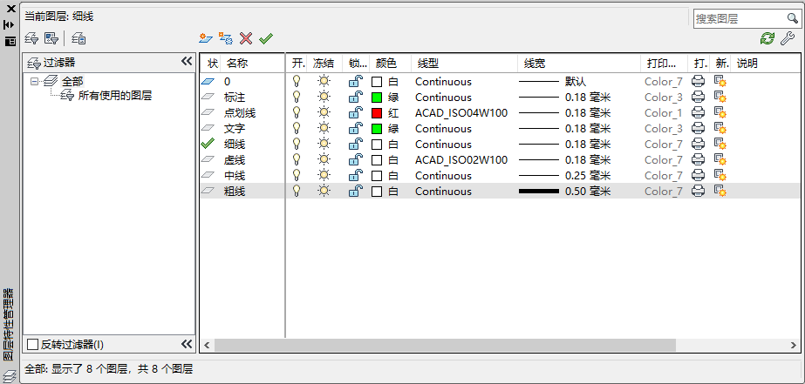
Task: Click the 线宽 column header
Action: [x=535, y=64]
